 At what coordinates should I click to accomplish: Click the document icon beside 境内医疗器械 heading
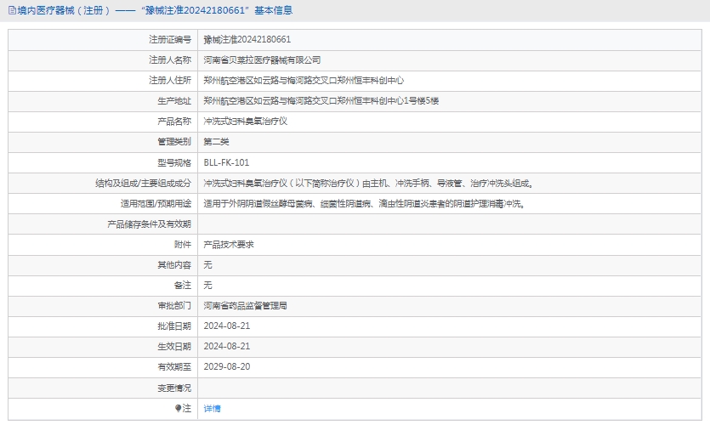pyautogui.click(x=12, y=11)
